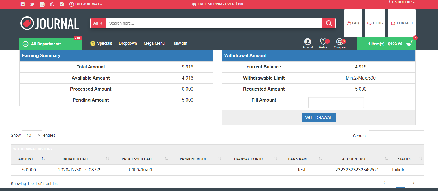This screenshot has width=438, height=191.
Task: Click the Journal store logo
Action: 50,23
